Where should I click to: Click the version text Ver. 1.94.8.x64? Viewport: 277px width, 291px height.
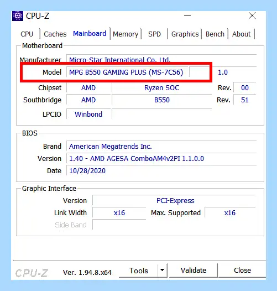click(x=87, y=272)
